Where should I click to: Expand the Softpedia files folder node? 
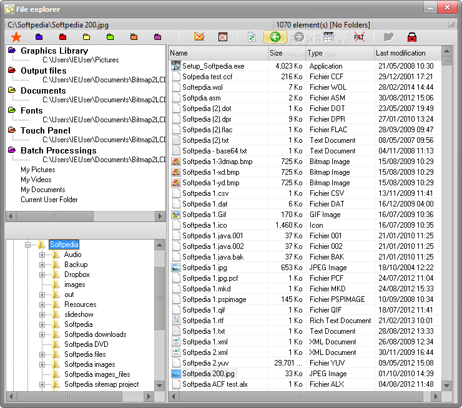click(42, 355)
